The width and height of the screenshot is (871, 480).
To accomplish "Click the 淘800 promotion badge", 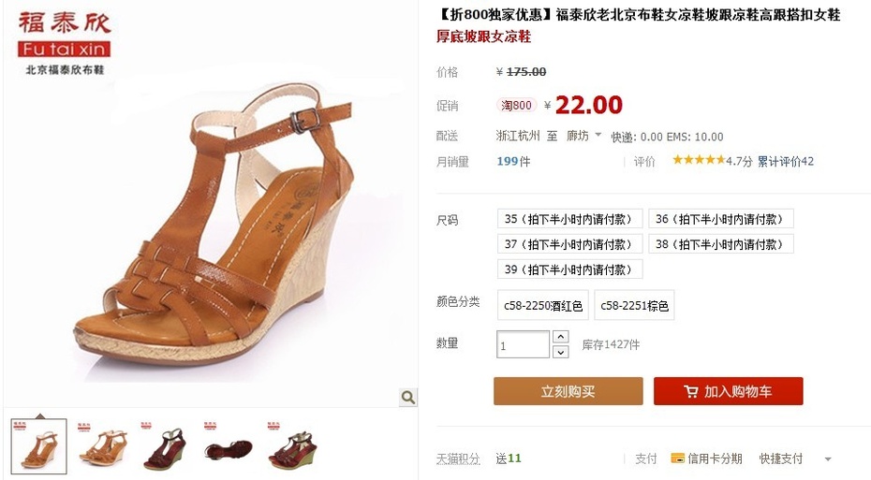I will point(517,105).
